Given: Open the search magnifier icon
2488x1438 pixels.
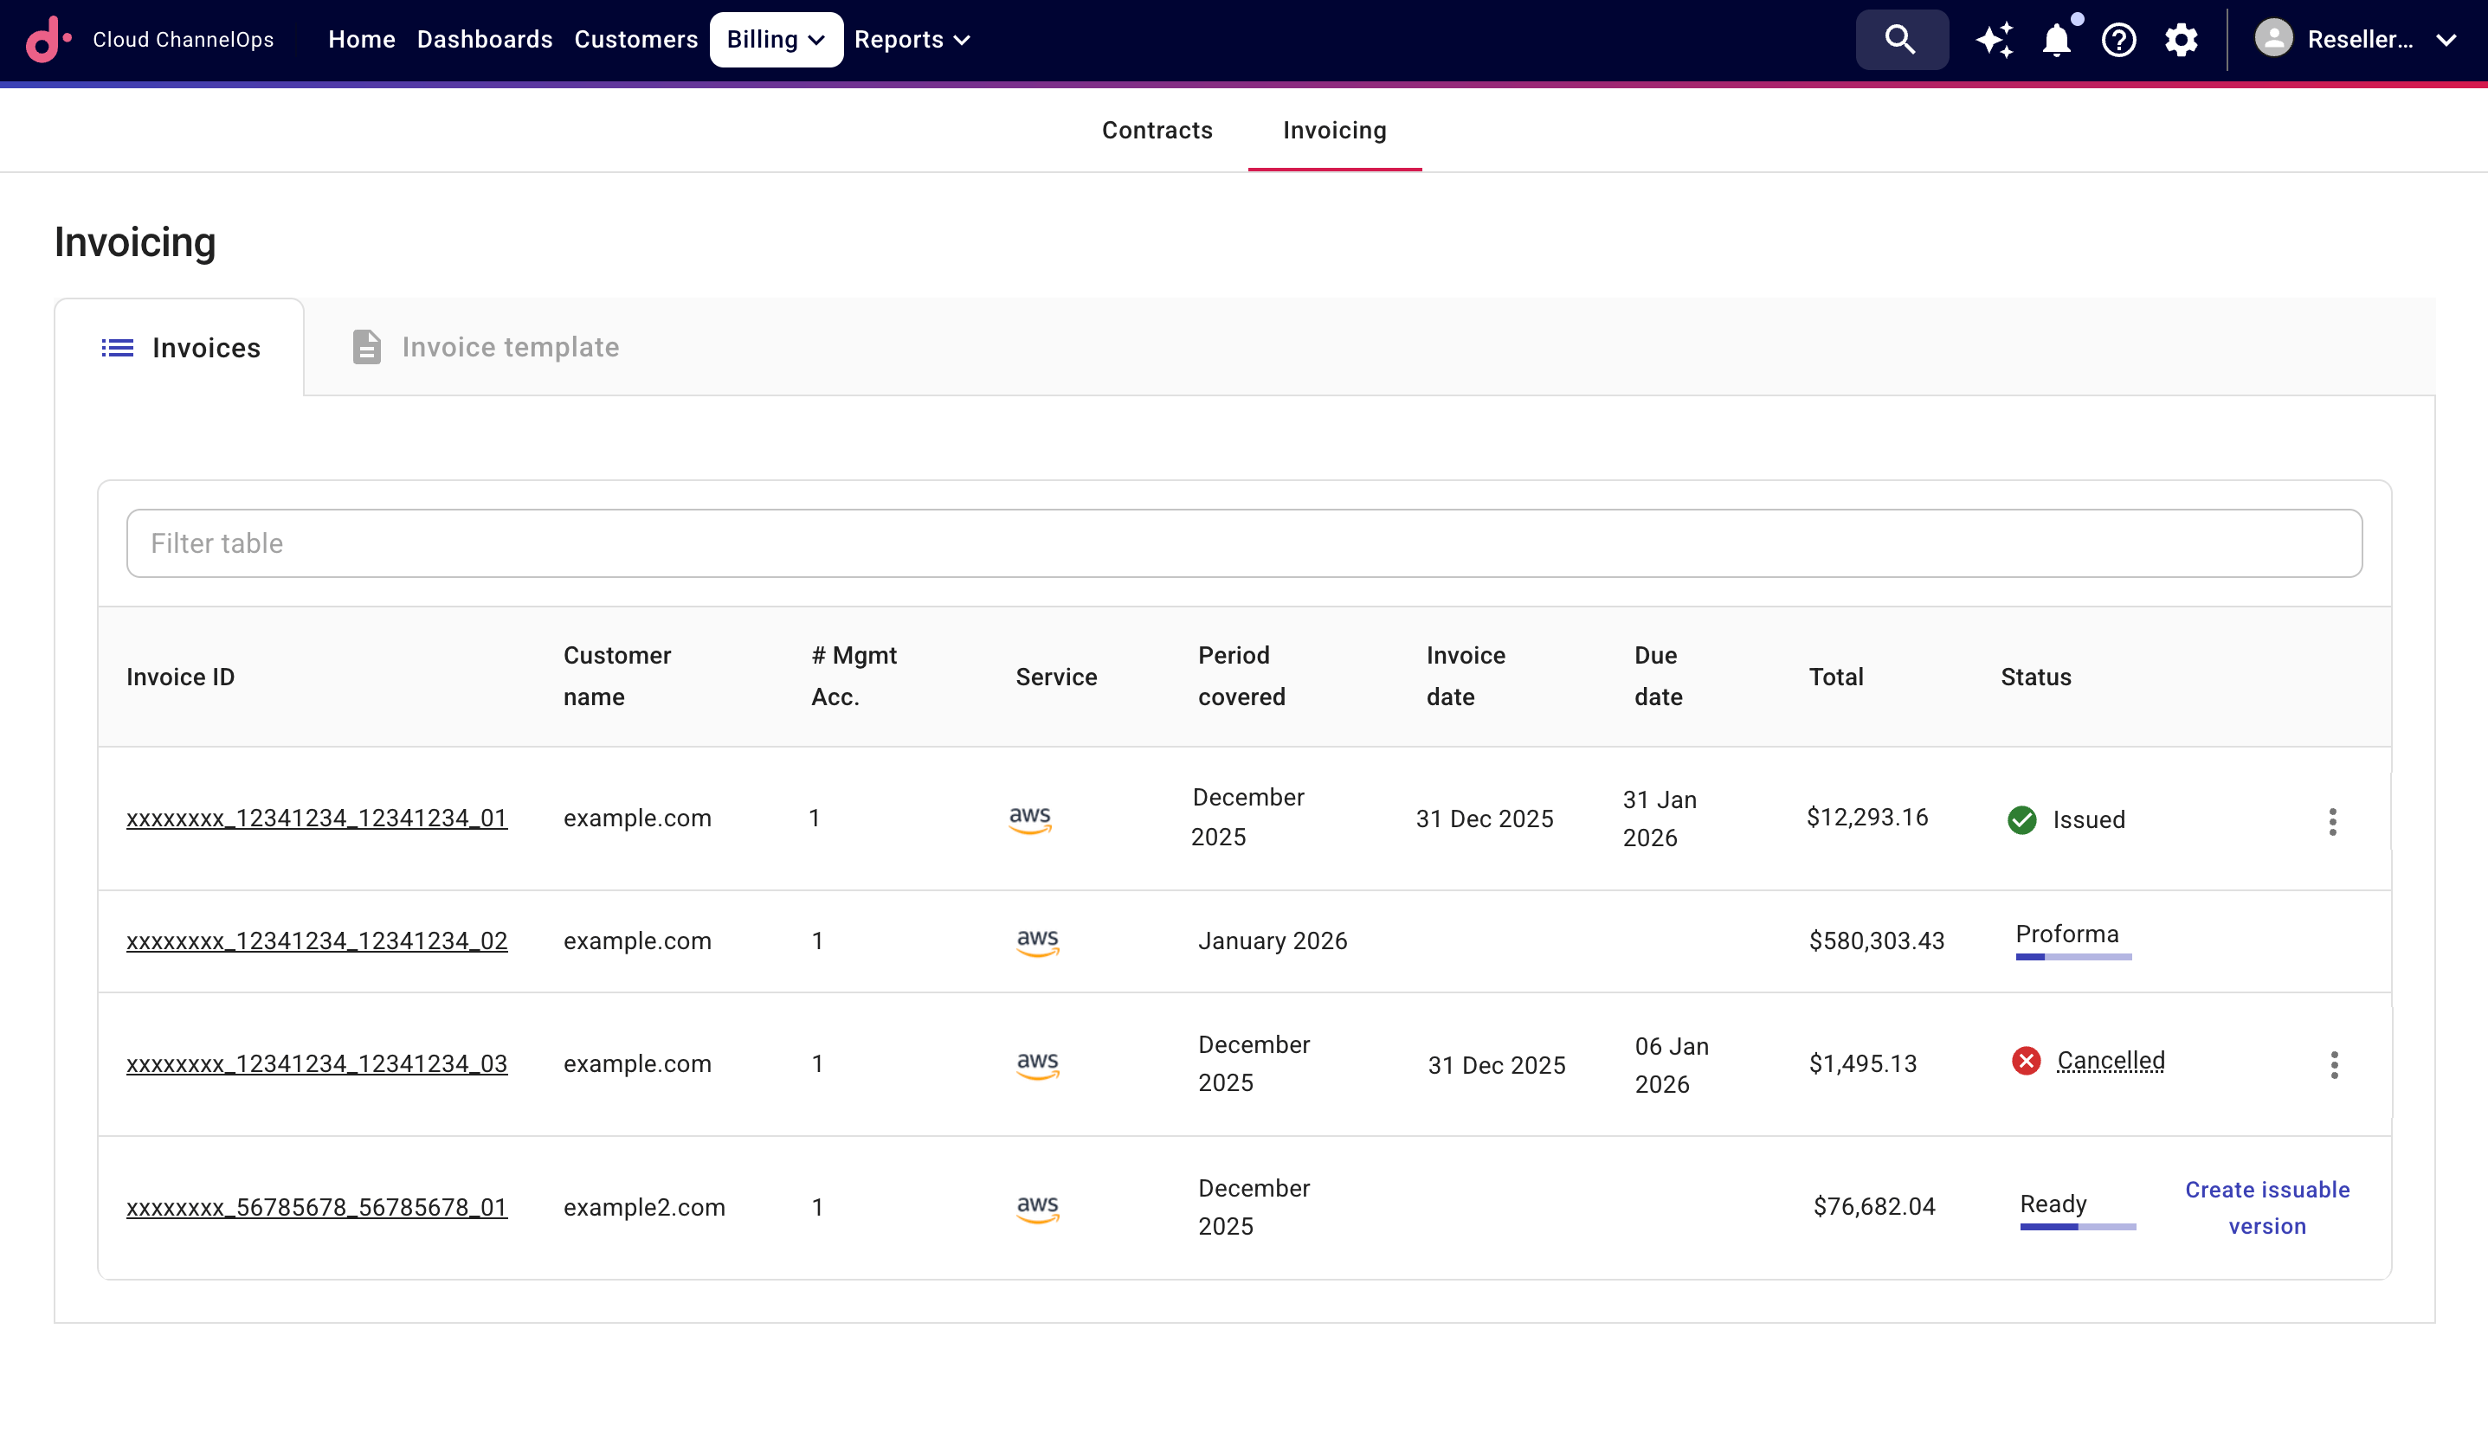Looking at the screenshot, I should click(x=1900, y=40).
